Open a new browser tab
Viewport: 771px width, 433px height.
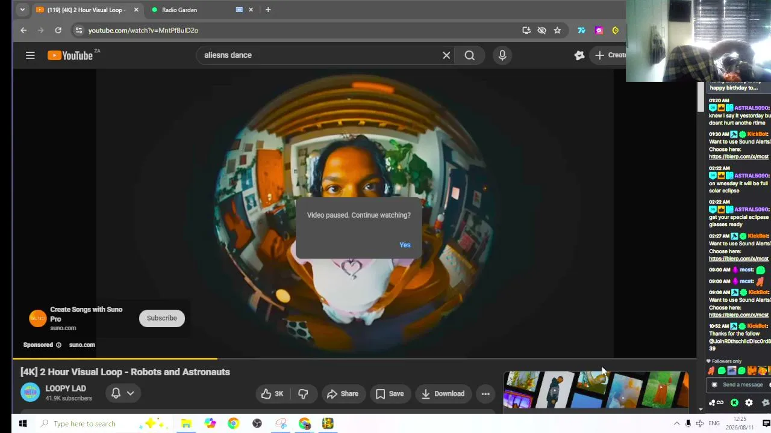[x=268, y=10]
